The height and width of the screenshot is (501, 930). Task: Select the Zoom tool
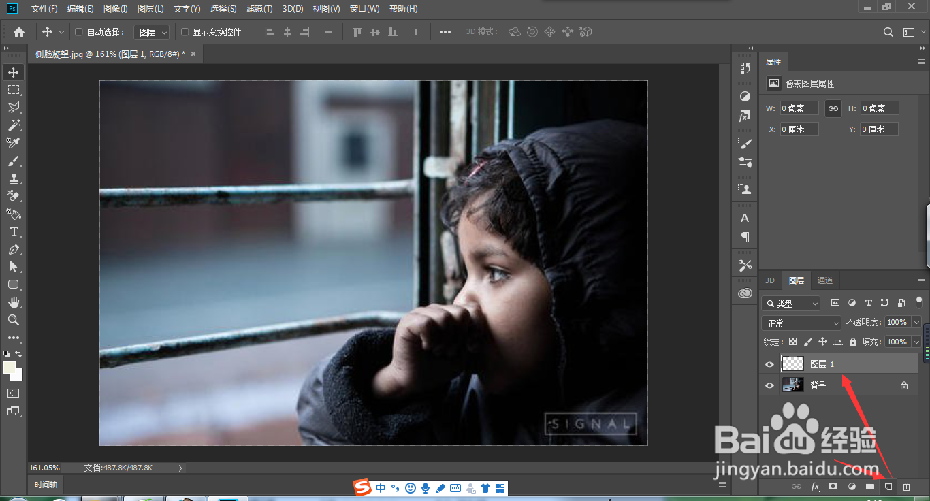click(14, 320)
